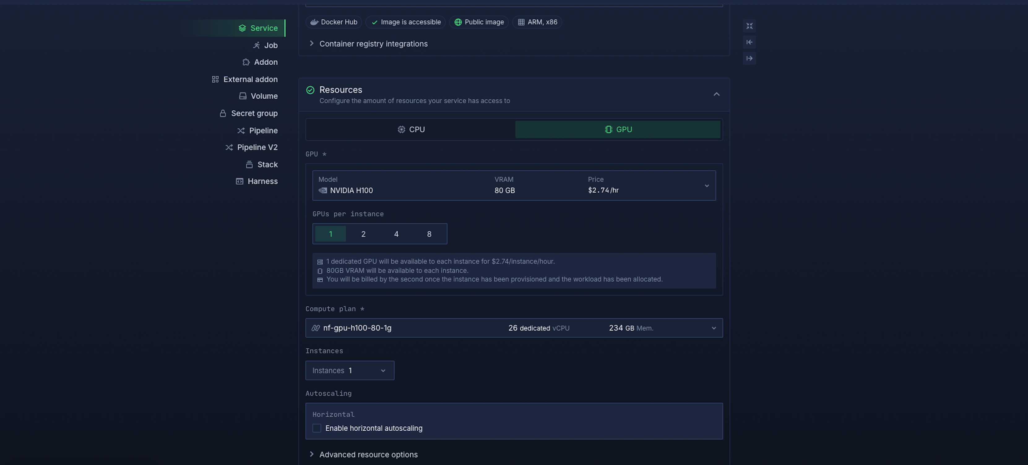Click the '234 GB Mem.' text

pos(631,328)
